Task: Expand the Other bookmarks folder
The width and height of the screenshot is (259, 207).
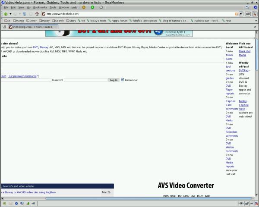Action: coord(32,21)
